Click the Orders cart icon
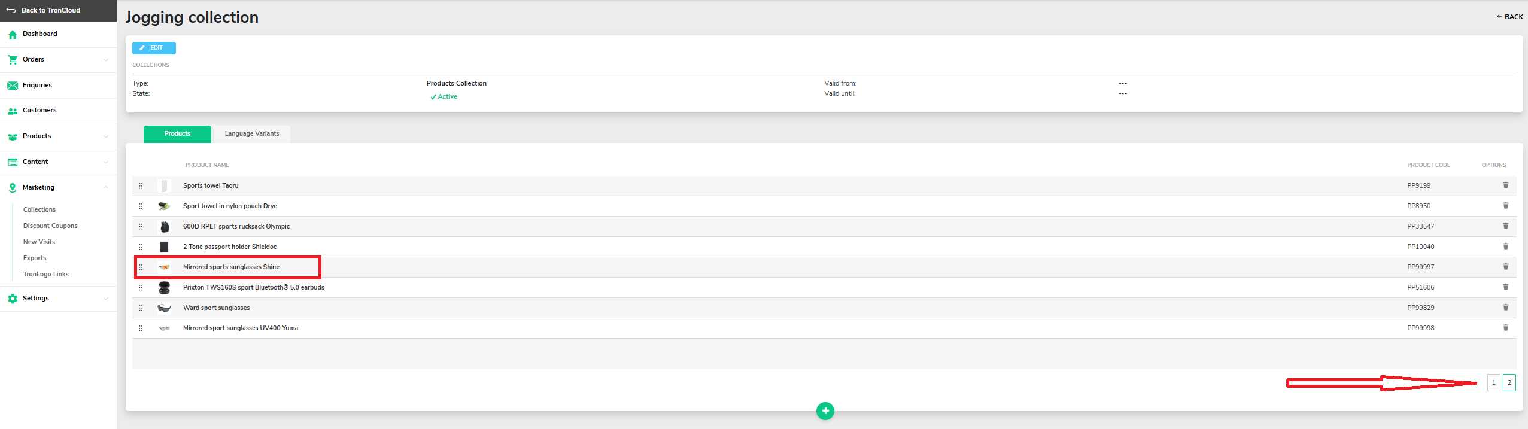Image resolution: width=1528 pixels, height=429 pixels. [13, 60]
